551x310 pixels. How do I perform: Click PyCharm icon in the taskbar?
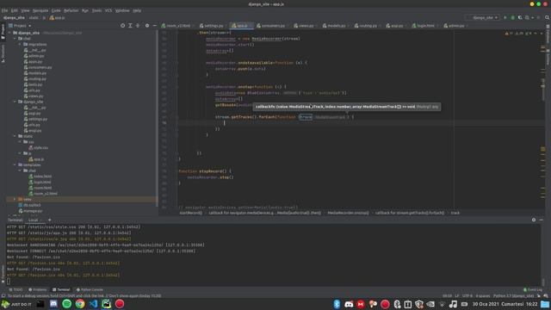click(106, 304)
